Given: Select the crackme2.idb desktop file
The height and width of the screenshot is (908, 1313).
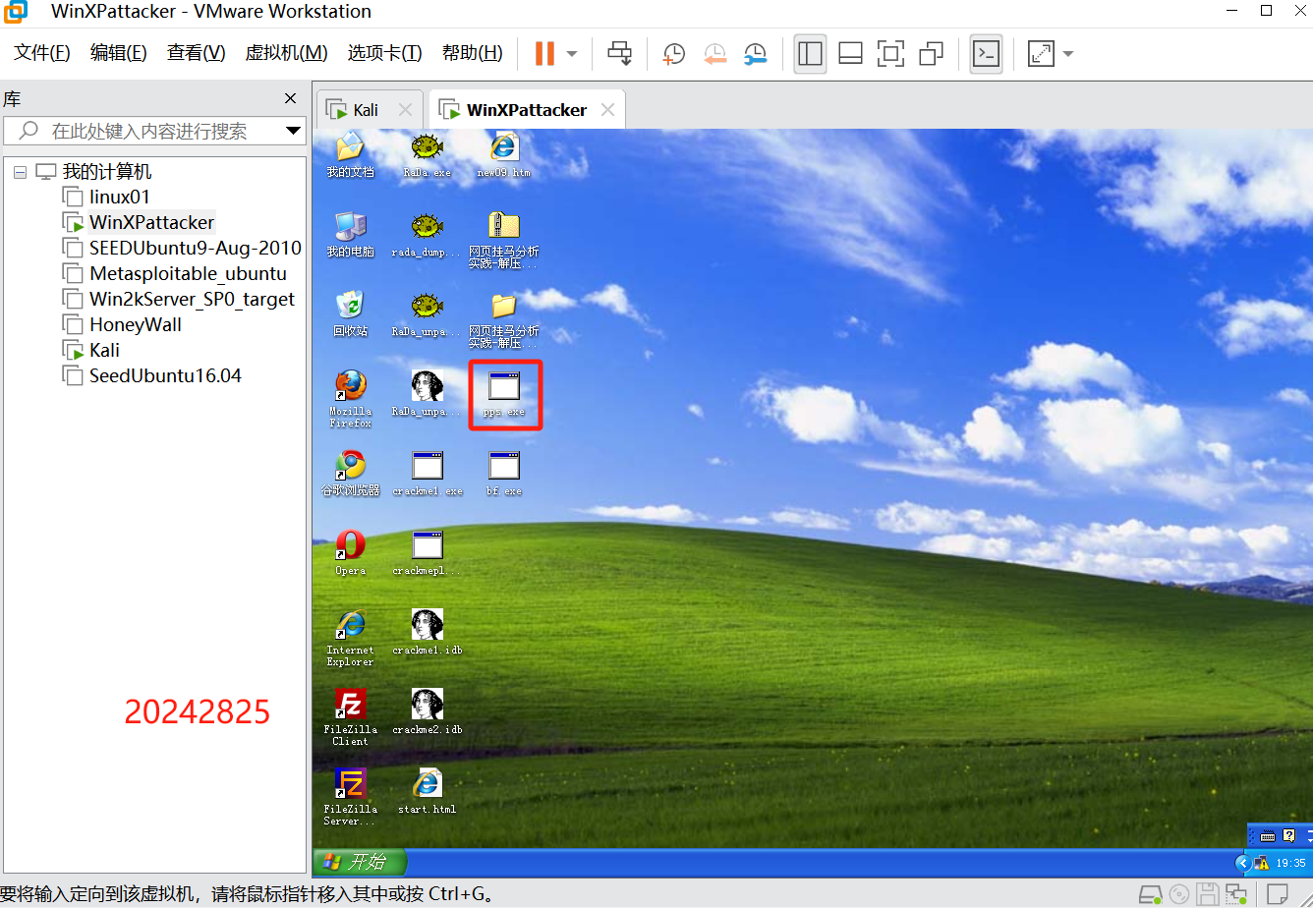Looking at the screenshot, I should [x=428, y=711].
